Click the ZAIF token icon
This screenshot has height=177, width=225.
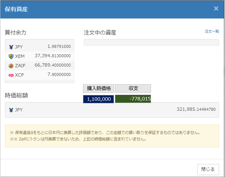click(11, 65)
